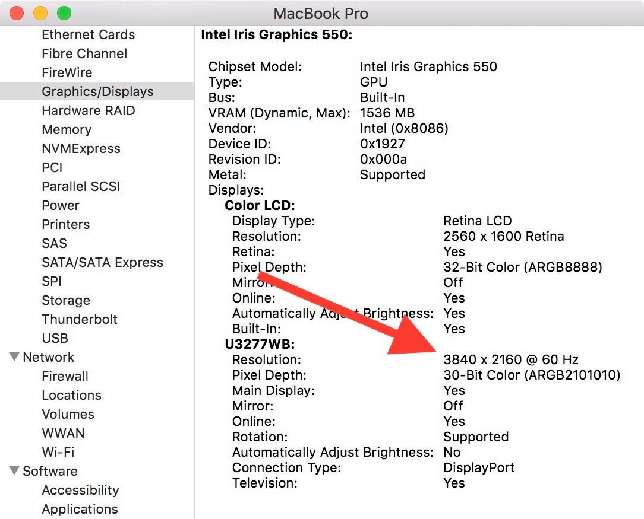Minimize the MacBook Pro window
Screen dimensions: 644x519
coord(40,13)
